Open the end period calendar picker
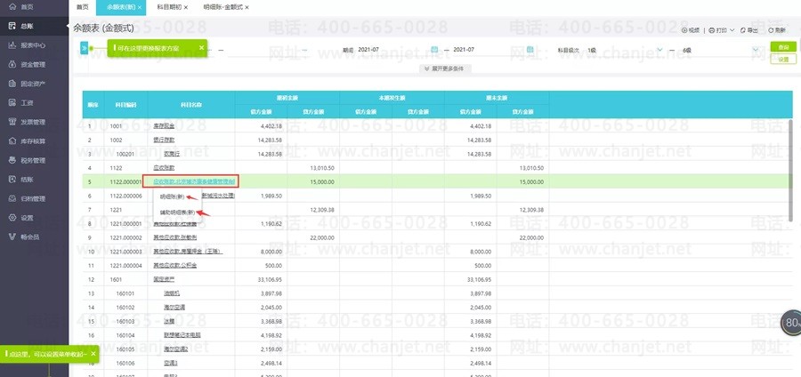The image size is (801, 377). pyautogui.click(x=530, y=50)
